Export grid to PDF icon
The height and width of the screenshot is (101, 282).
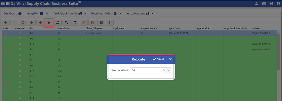(x=92, y=23)
